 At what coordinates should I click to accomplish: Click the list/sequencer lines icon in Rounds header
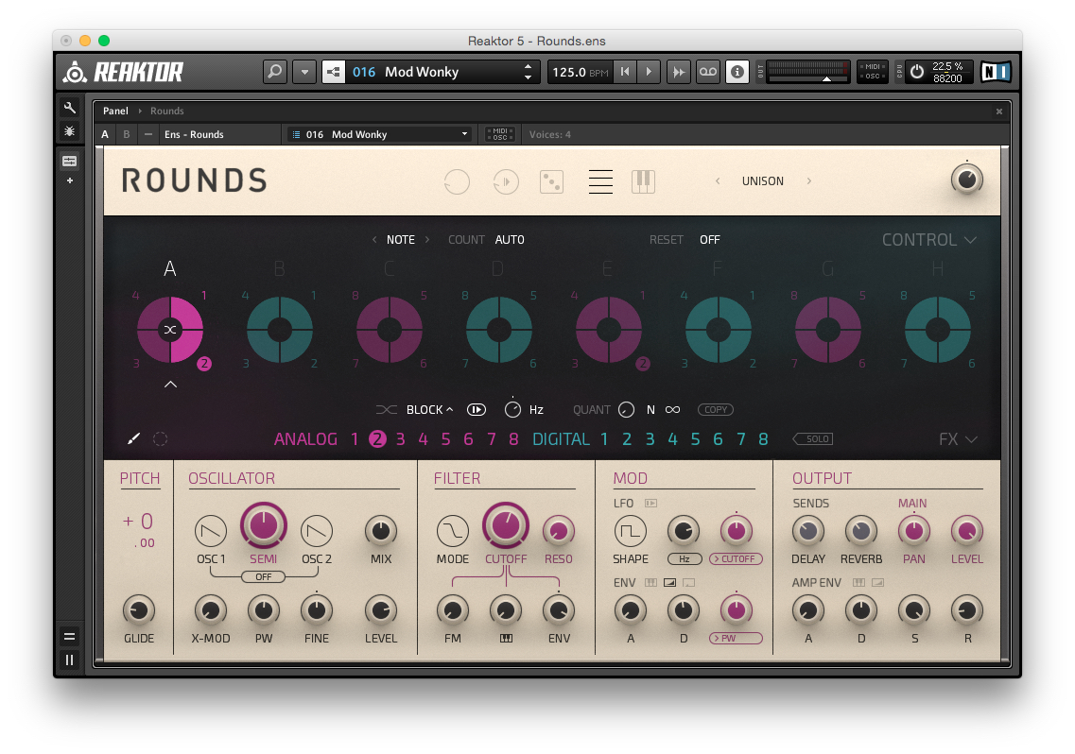(x=600, y=181)
